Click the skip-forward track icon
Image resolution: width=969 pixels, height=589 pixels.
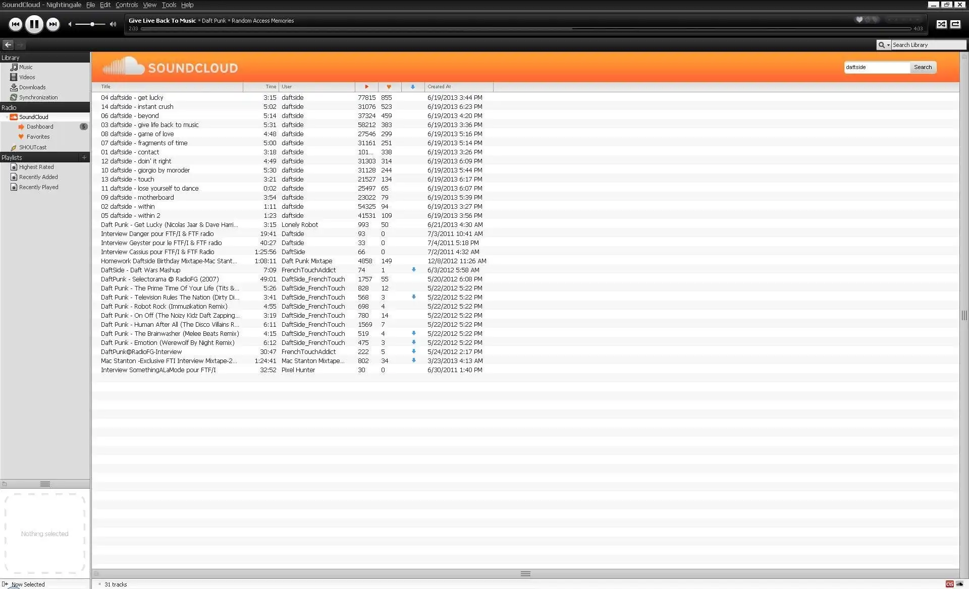click(x=53, y=24)
